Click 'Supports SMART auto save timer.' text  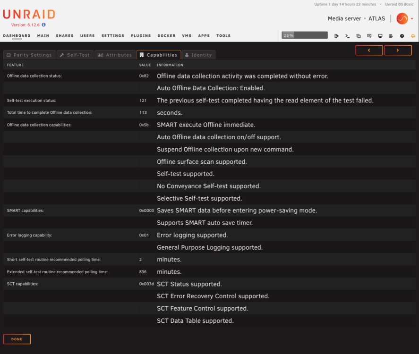click(x=205, y=223)
